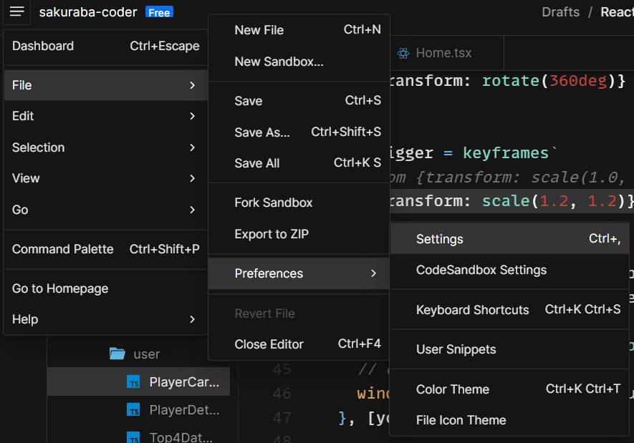This screenshot has width=634, height=443.
Task: Click the Free plan badge
Action: (159, 12)
